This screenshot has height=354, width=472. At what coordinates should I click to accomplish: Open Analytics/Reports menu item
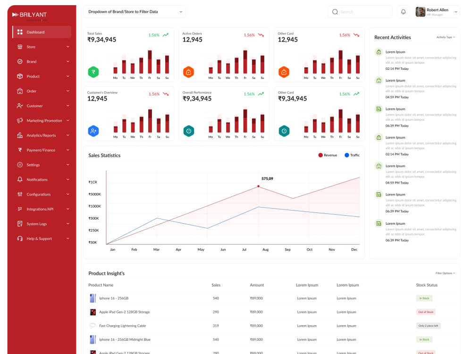point(42,135)
